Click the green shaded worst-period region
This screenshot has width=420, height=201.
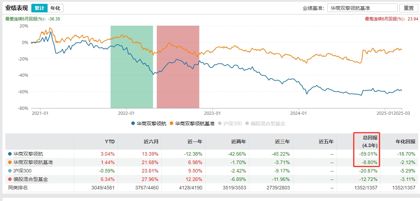click(x=132, y=67)
